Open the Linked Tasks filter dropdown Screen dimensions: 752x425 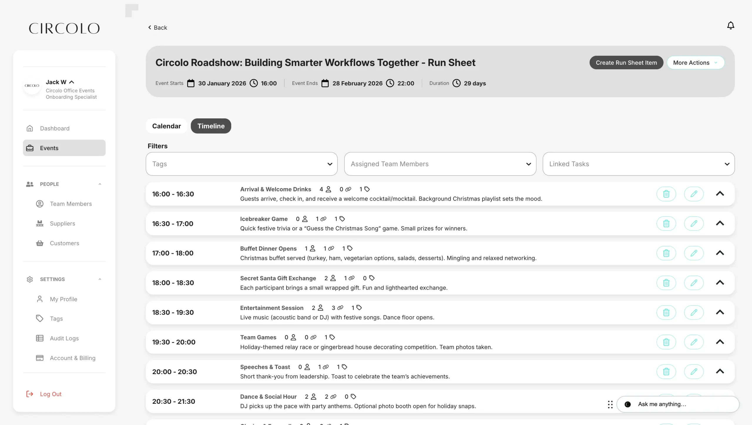coord(638,164)
